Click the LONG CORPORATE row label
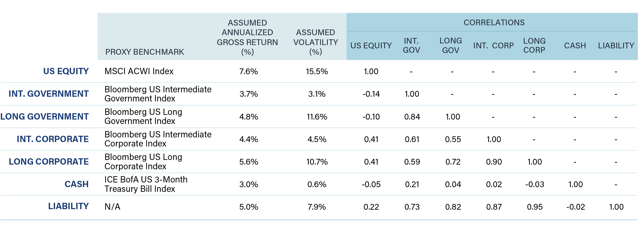The image size is (638, 227). click(49, 162)
